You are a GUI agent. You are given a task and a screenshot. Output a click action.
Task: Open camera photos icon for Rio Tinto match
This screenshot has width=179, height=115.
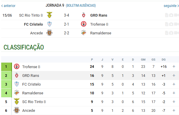point(171,15)
